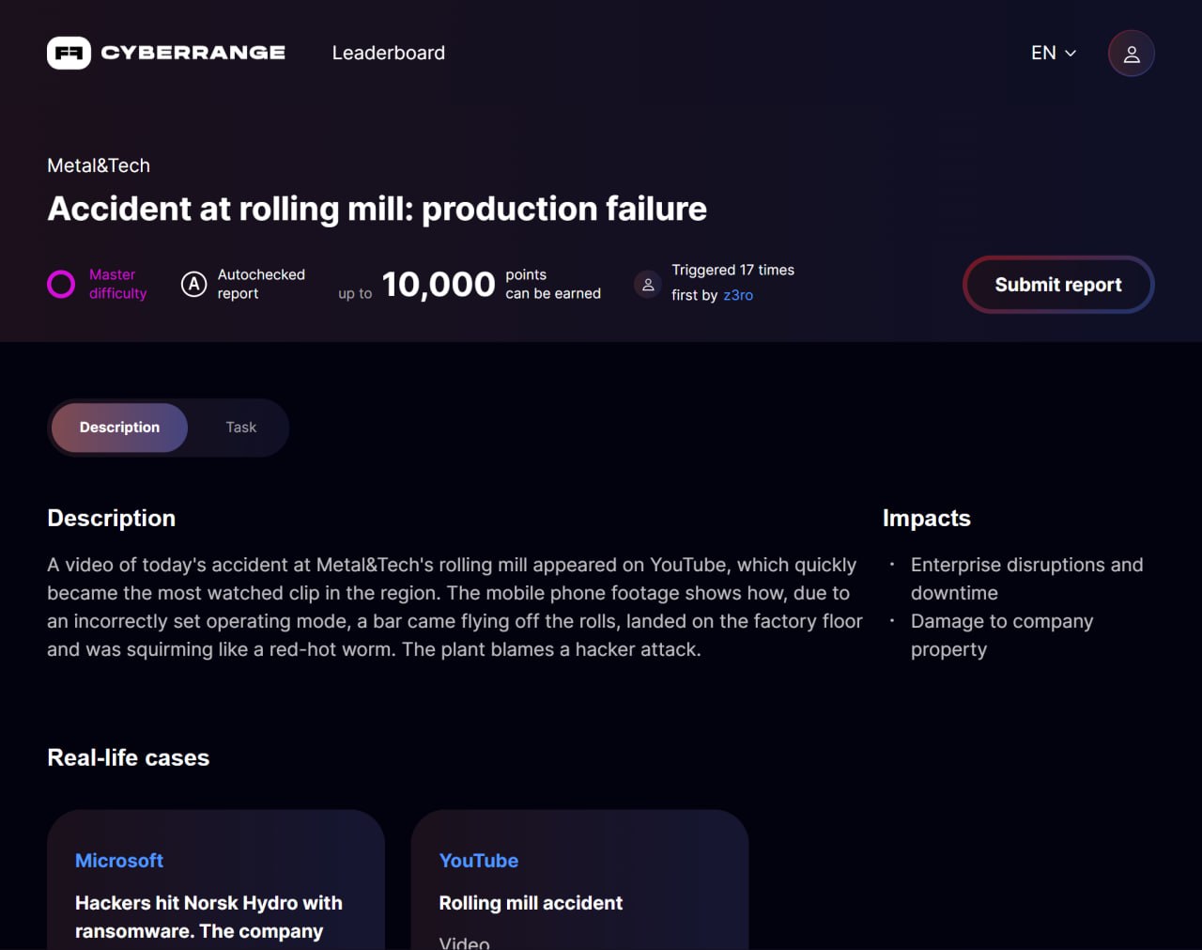This screenshot has height=950, width=1202.
Task: Open the Leaderboard menu item
Action: [388, 54]
